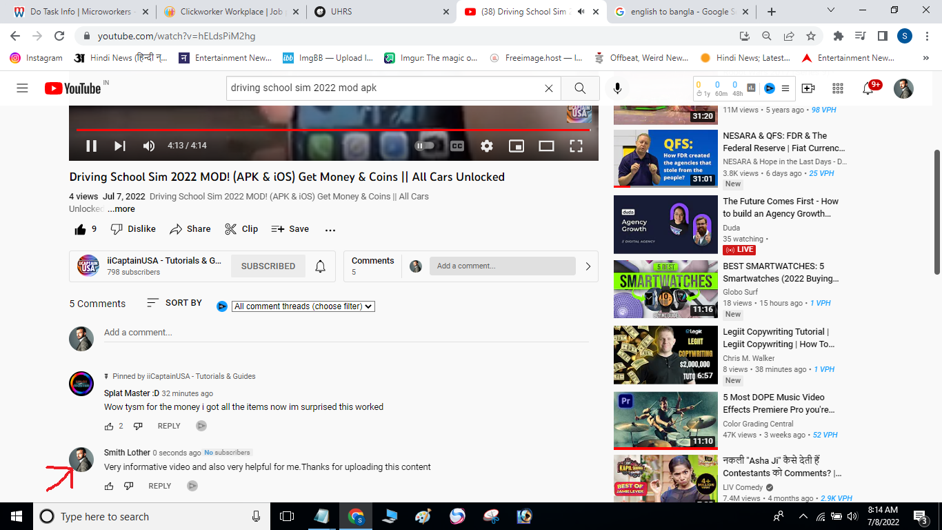Click the Dislike button under the video
Screen dimensions: 942x530
[x=133, y=229]
